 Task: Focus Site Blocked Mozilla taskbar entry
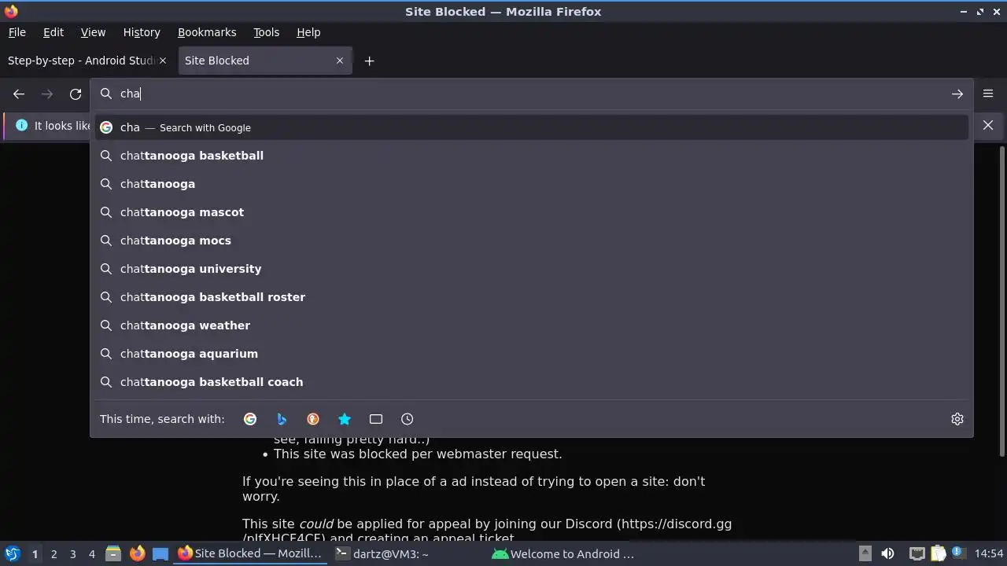point(250,553)
